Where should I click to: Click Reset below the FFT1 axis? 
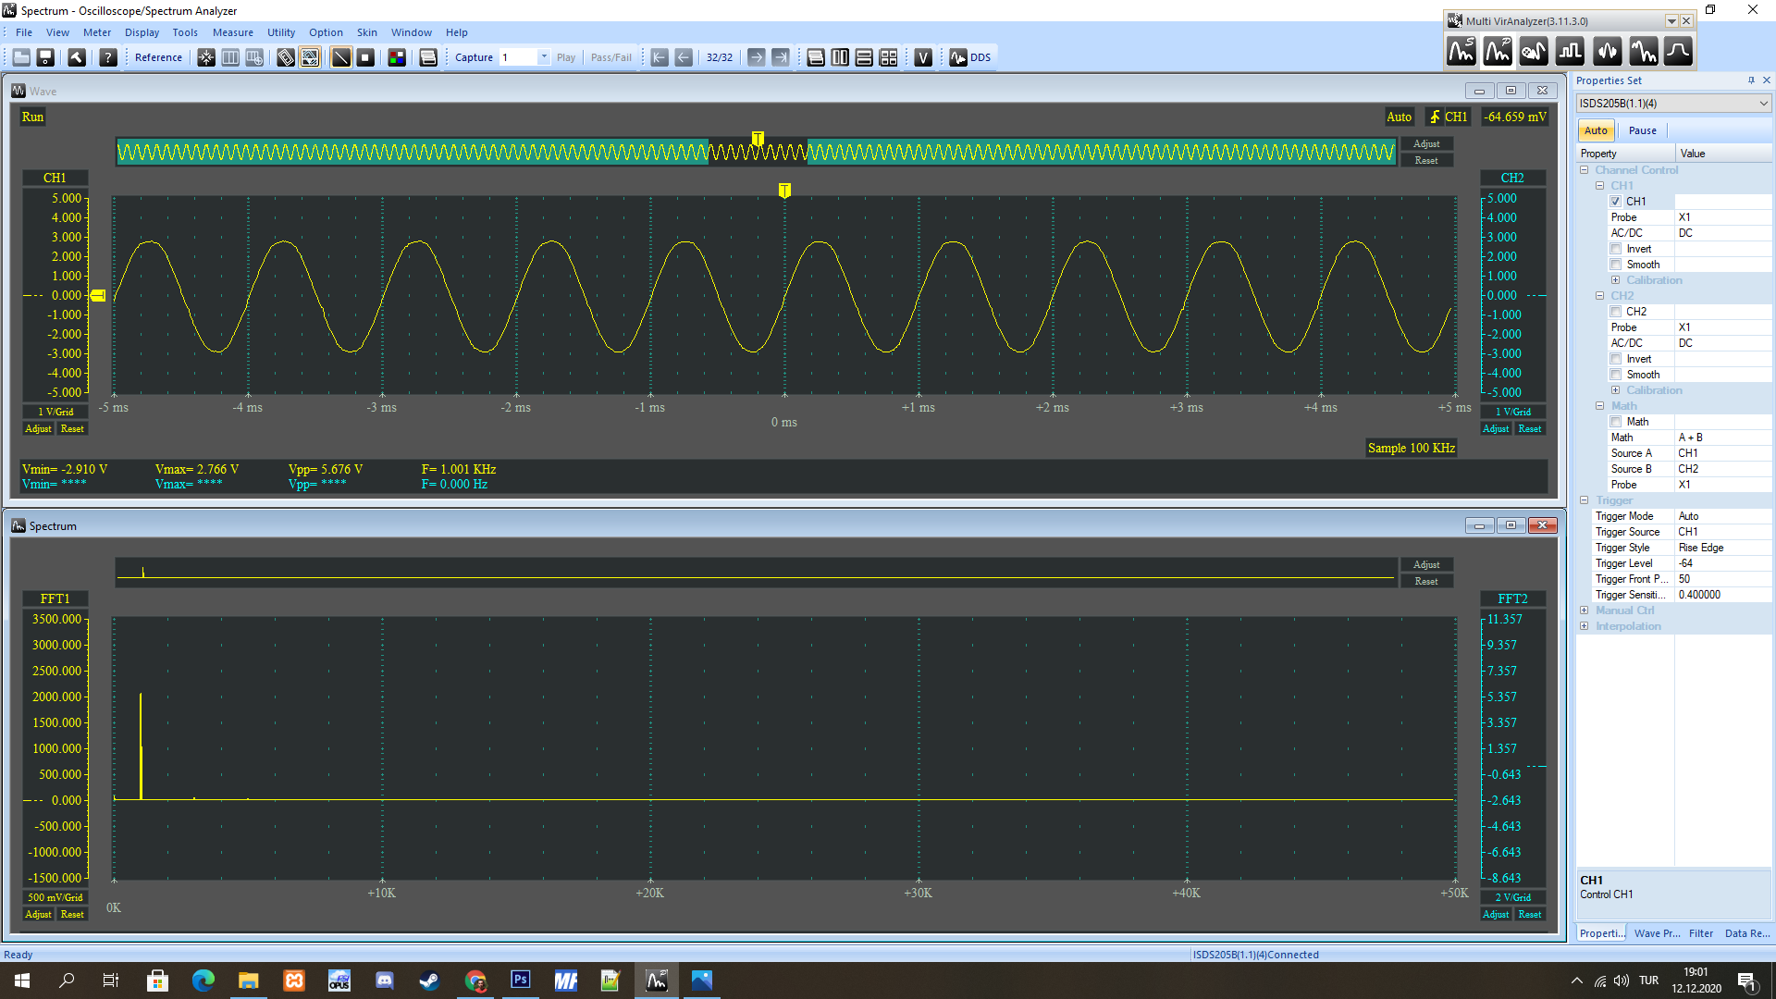(72, 915)
